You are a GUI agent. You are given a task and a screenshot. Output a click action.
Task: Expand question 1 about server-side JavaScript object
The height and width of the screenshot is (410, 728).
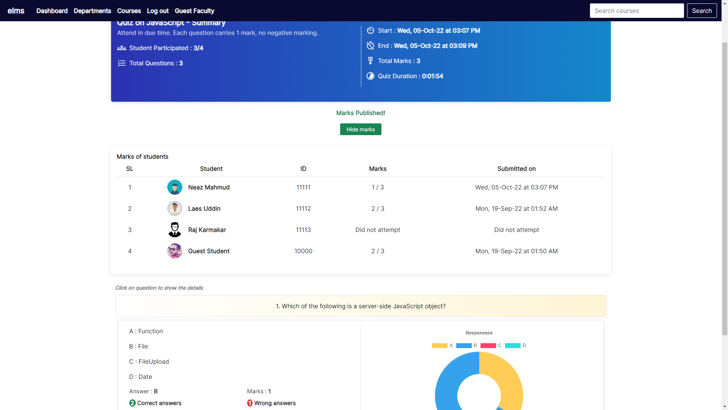(x=361, y=306)
